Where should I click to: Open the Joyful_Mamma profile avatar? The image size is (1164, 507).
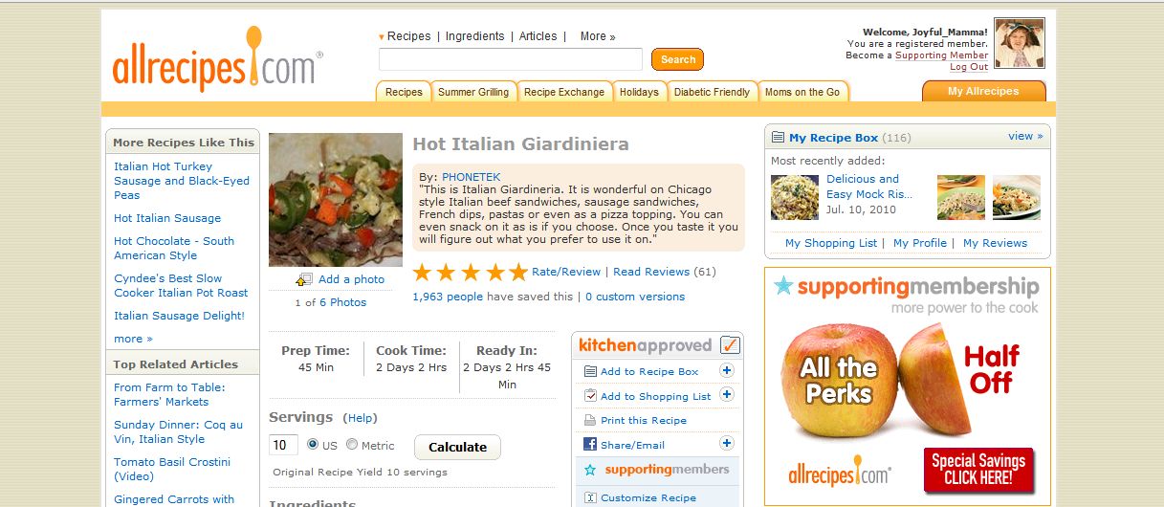(1020, 43)
